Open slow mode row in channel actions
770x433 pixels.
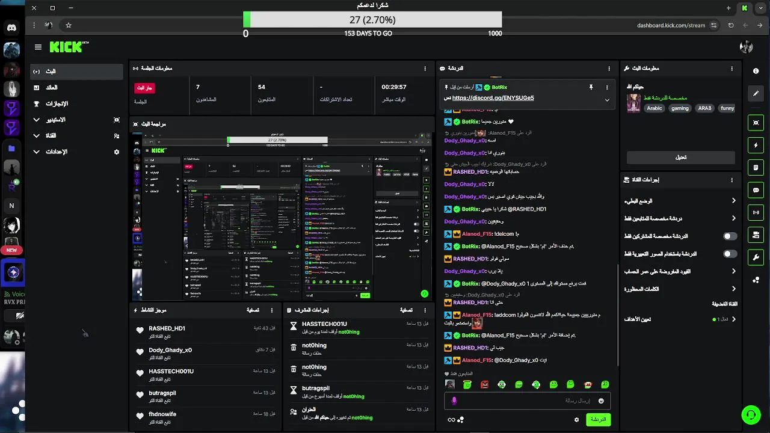680,201
